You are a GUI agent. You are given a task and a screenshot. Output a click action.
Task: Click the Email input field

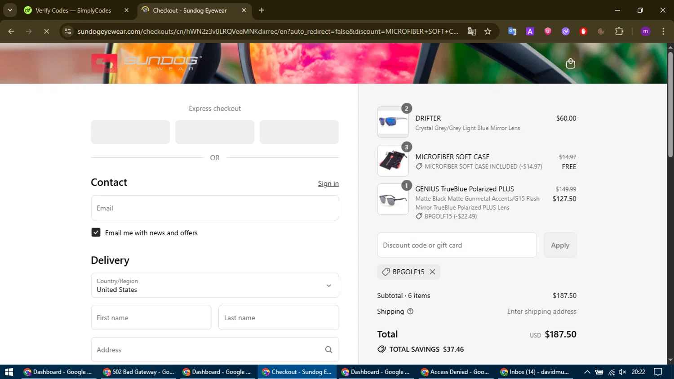point(215,208)
